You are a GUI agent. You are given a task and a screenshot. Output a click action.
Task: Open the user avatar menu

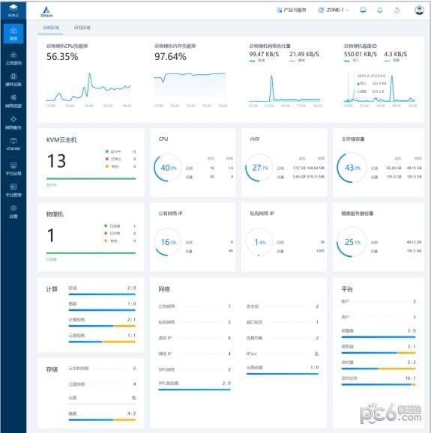[419, 10]
